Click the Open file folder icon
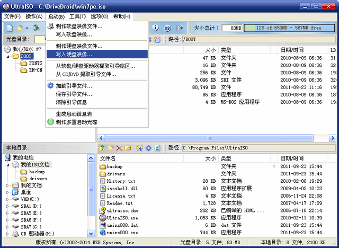339x248 pixels. (x=20, y=28)
